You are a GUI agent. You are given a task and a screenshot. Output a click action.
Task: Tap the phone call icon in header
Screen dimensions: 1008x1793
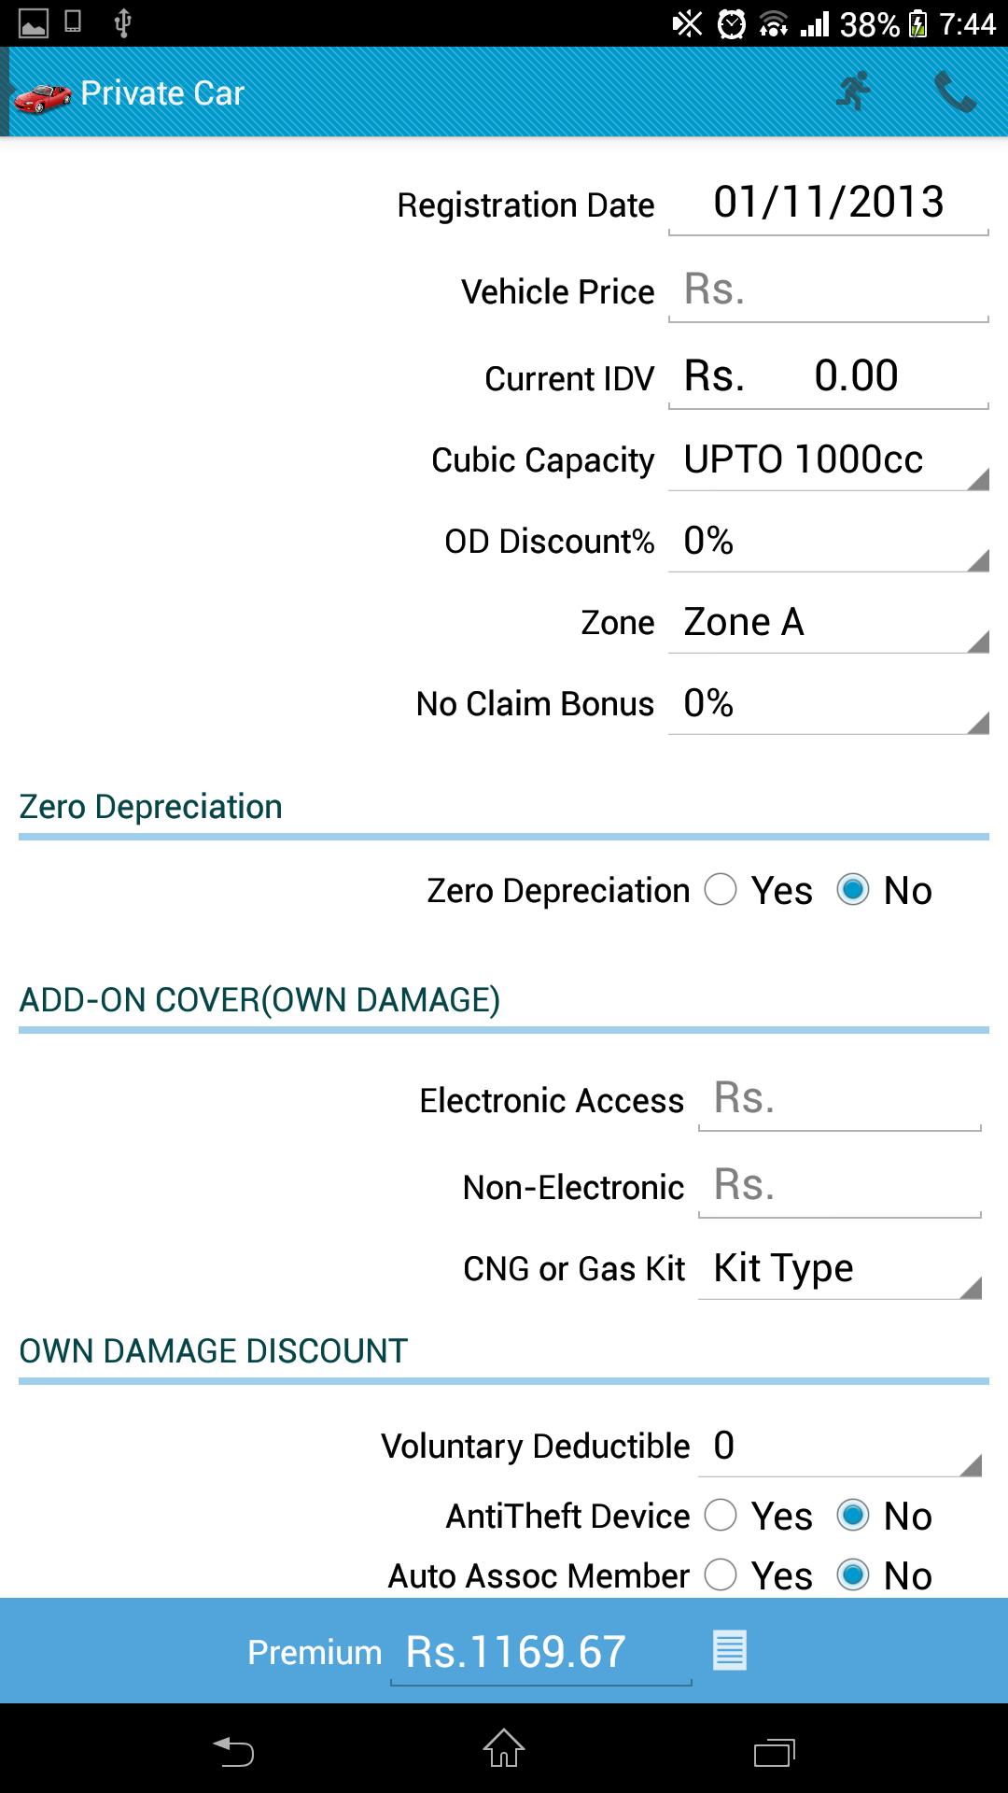point(955,92)
